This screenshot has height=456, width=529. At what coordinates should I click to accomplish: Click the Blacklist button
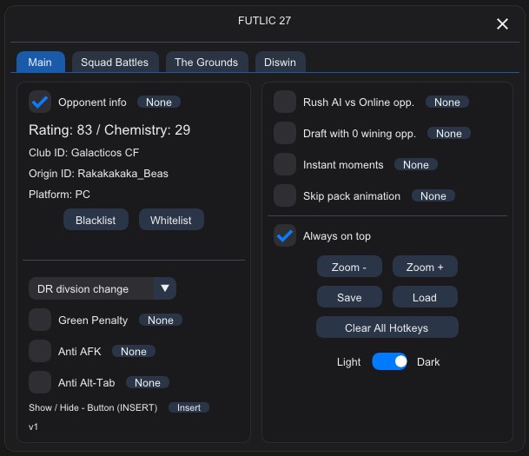(96, 220)
